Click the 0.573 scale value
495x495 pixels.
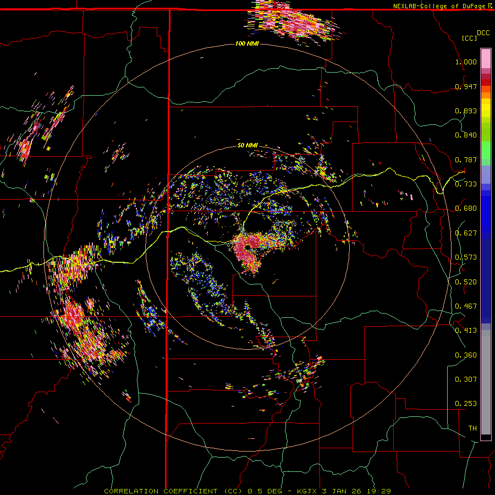466,257
